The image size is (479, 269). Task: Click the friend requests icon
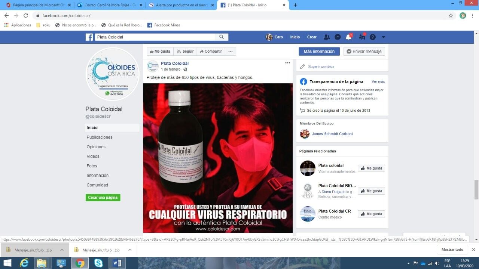326,37
